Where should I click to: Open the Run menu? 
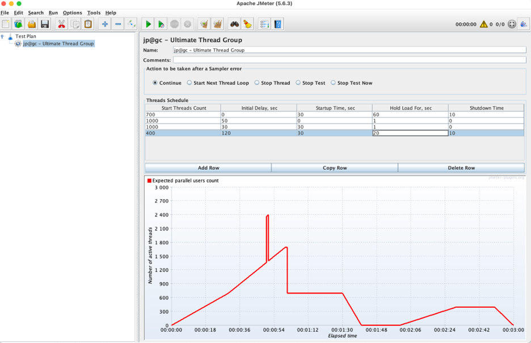53,12
